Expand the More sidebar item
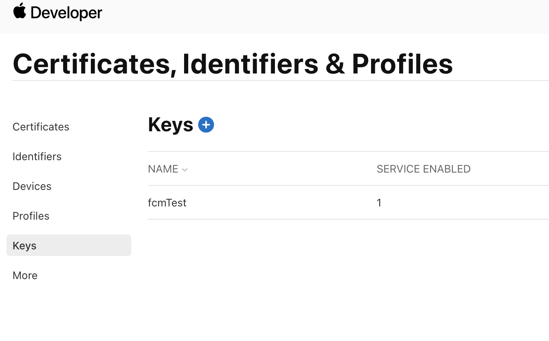The height and width of the screenshot is (341, 549). click(25, 275)
